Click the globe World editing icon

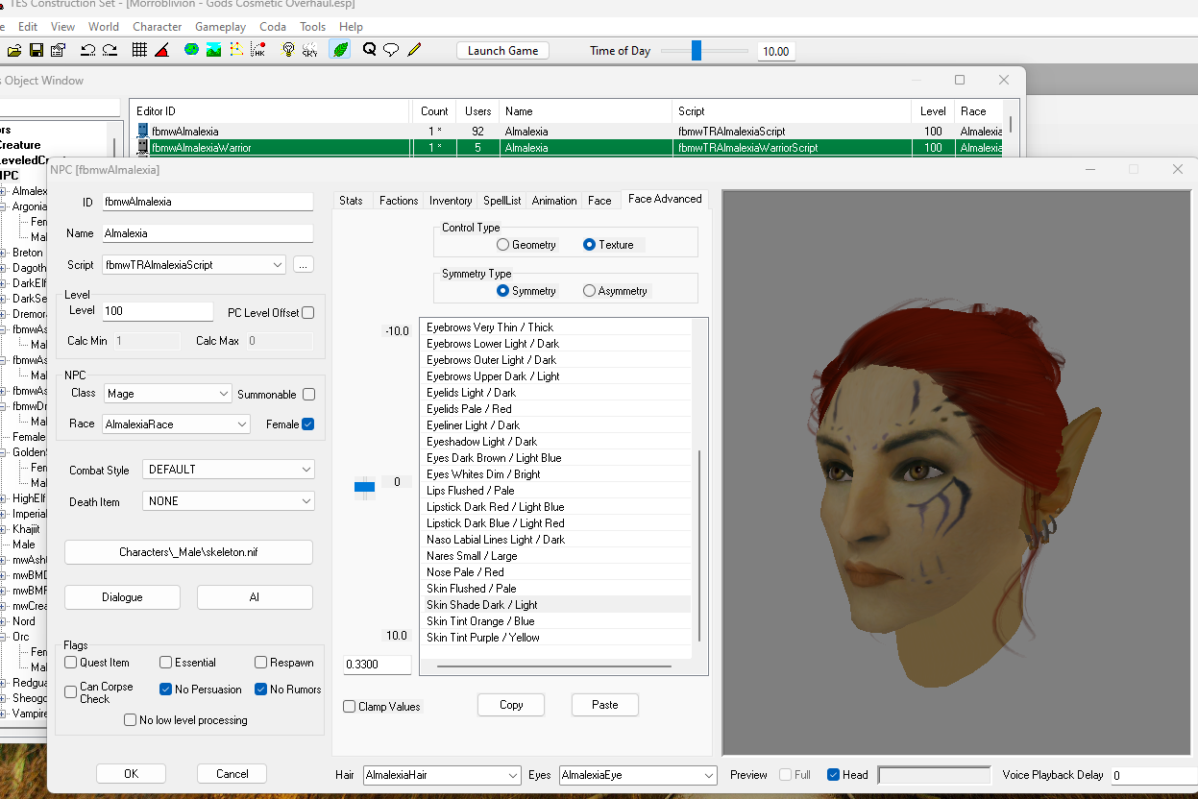click(191, 50)
